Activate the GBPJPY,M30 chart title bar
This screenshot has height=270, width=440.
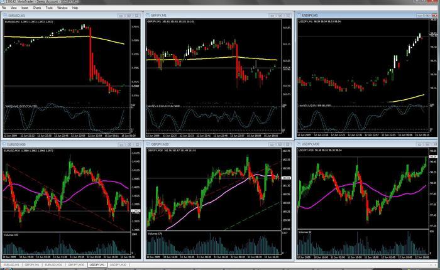point(219,144)
